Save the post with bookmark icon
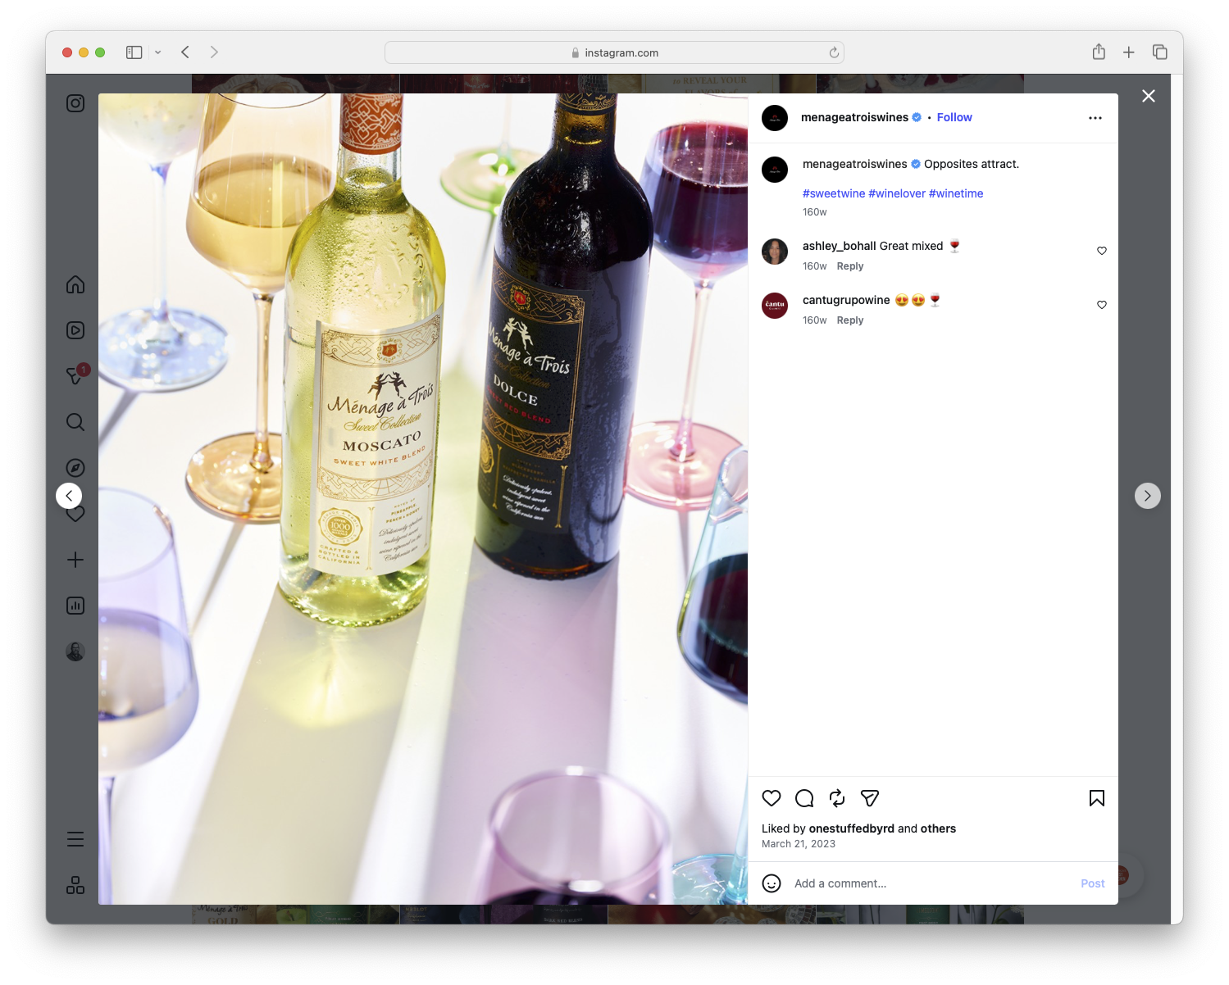Image resolution: width=1229 pixels, height=985 pixels. (x=1097, y=798)
